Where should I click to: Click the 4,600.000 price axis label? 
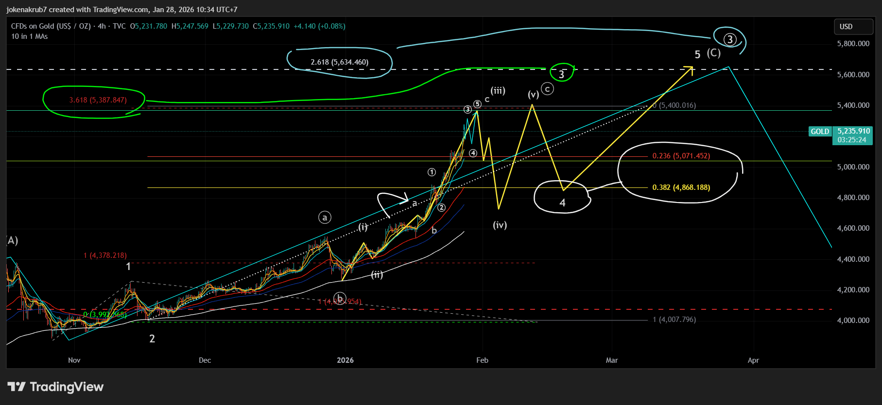[x=853, y=228]
